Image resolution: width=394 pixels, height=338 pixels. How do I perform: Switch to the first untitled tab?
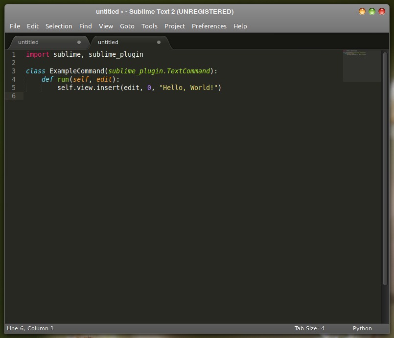coord(48,42)
